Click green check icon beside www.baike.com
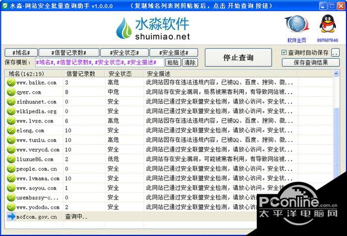The width and height of the screenshot is (347, 236). coord(11,82)
